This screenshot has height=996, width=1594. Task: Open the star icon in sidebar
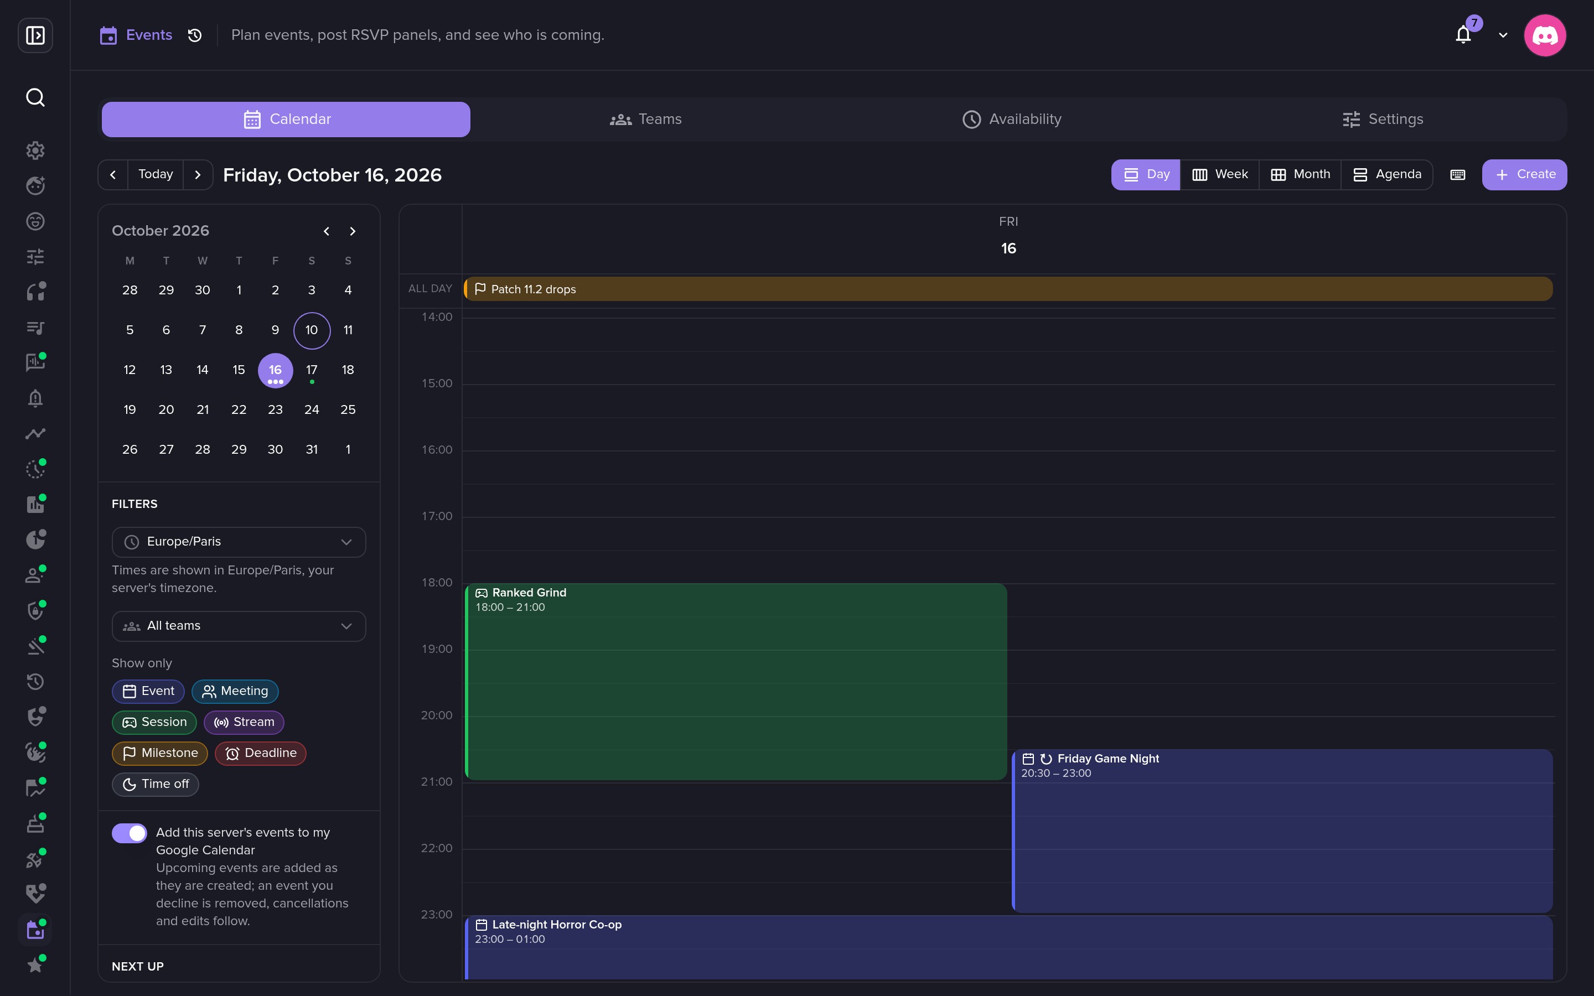[x=35, y=965]
